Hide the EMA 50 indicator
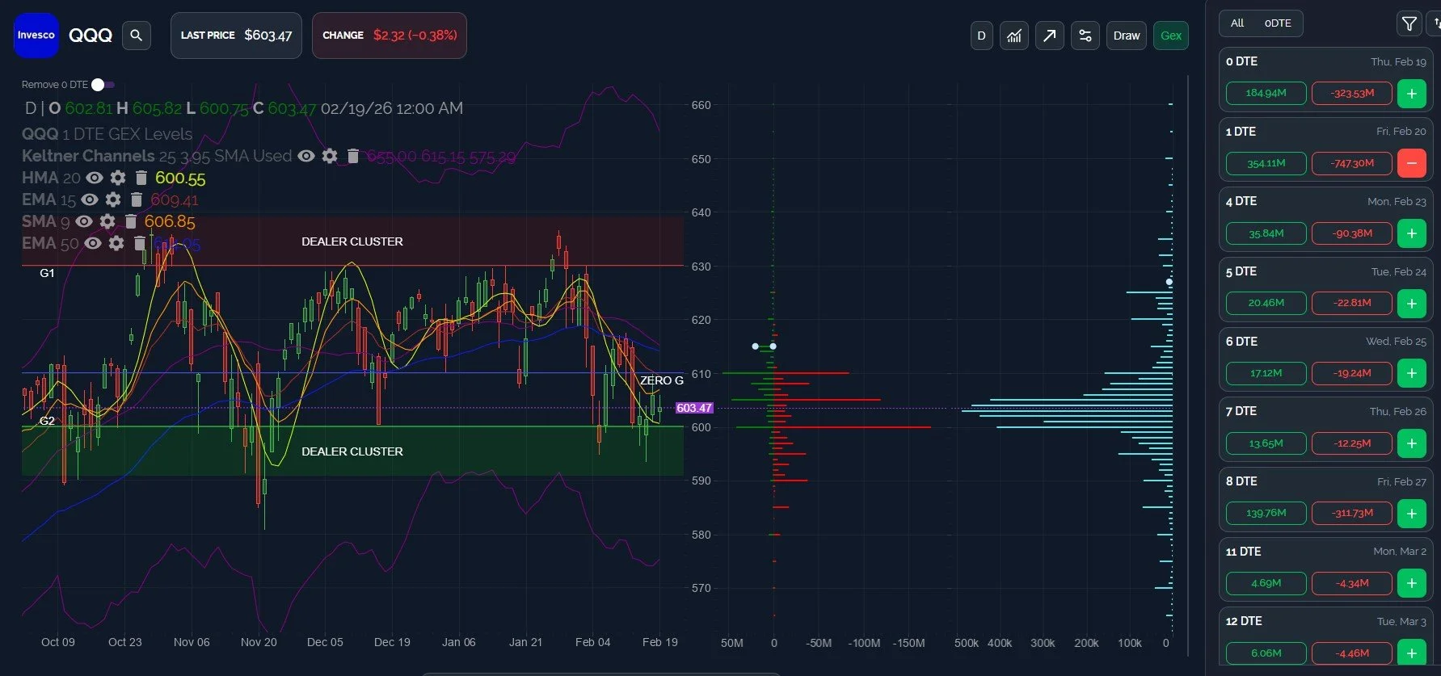Screen dimensions: 1441x676 pos(93,243)
